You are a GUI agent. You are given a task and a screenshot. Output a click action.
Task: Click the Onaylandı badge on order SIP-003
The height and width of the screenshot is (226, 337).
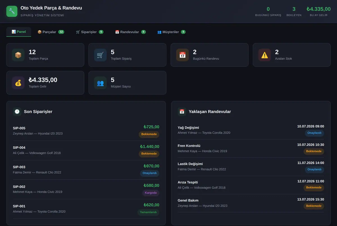tap(150, 173)
